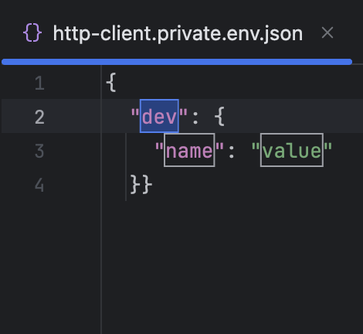Close the http-client.private.env.json tab
363x334 pixels.
(327, 33)
